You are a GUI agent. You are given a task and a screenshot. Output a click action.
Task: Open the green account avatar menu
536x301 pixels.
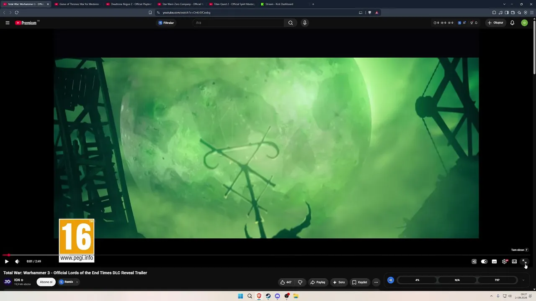pyautogui.click(x=524, y=23)
